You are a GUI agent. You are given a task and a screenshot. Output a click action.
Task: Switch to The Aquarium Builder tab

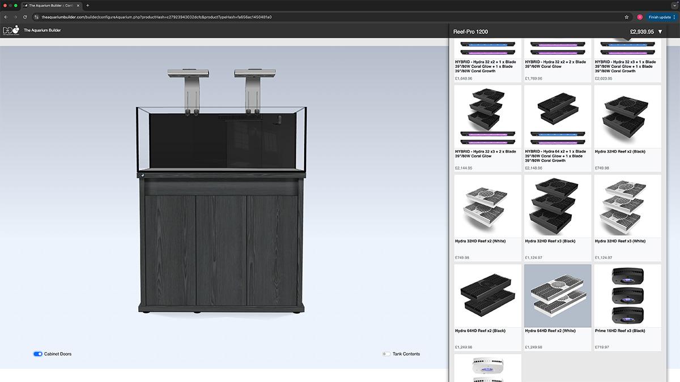tap(50, 5)
